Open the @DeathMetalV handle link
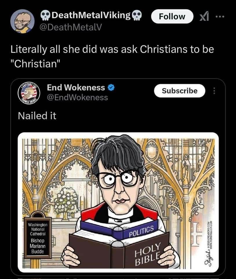Image resolution: width=236 pixels, height=279 pixels. (72, 27)
